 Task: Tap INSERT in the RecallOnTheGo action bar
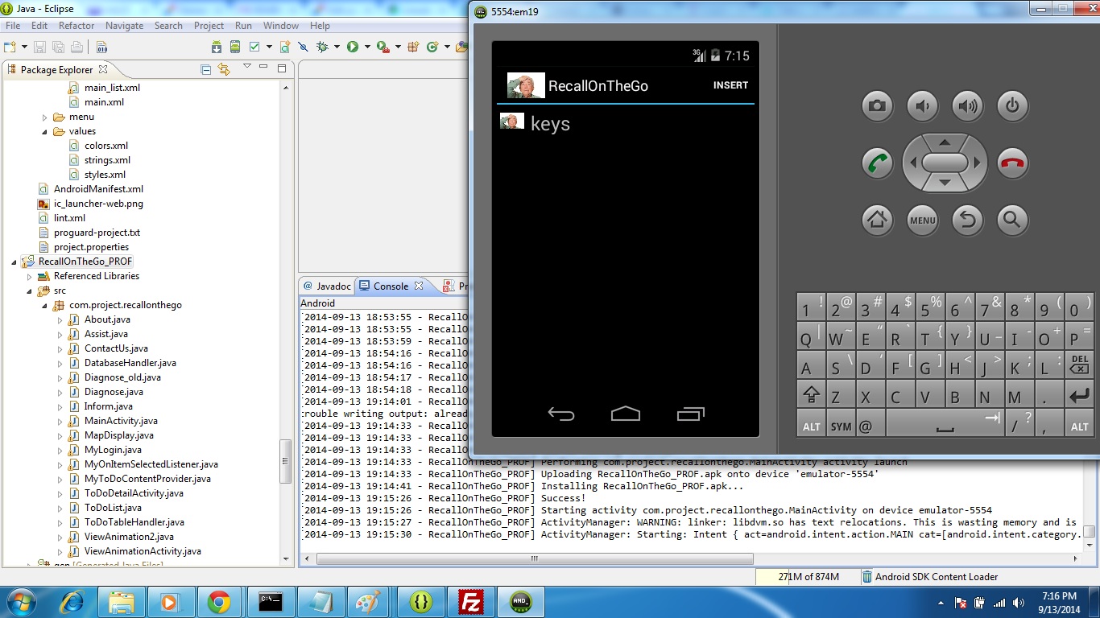pos(730,85)
